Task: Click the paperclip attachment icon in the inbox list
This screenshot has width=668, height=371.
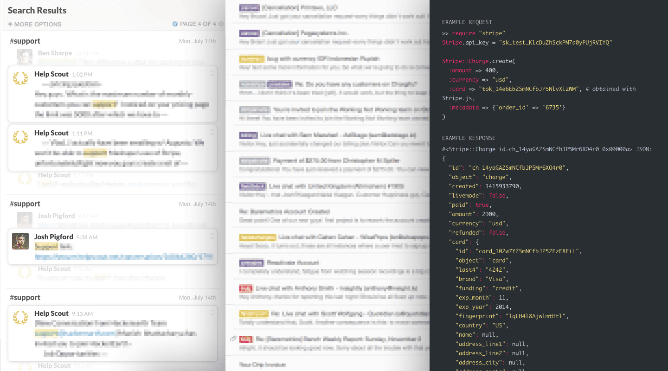Action: pos(233,339)
